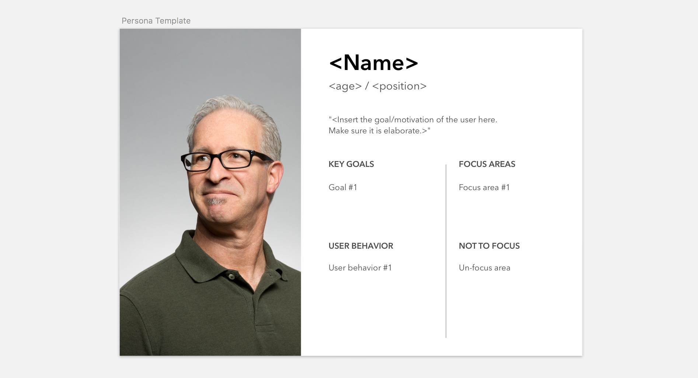Click the goal/motivation placeholder quote
This screenshot has width=698, height=378.
tap(413, 125)
